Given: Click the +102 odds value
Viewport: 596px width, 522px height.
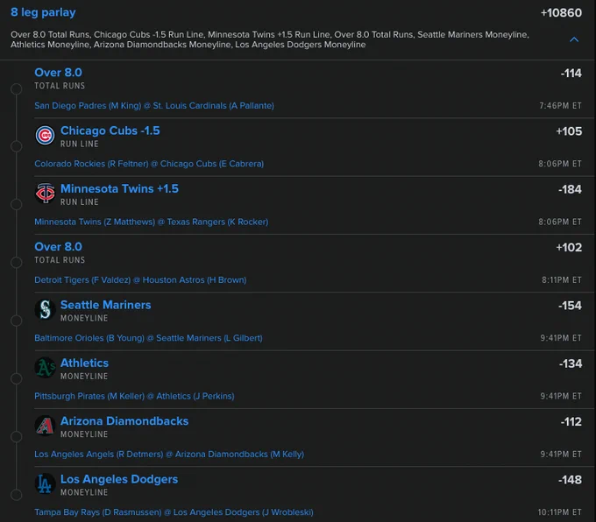Looking at the screenshot, I should point(569,248).
